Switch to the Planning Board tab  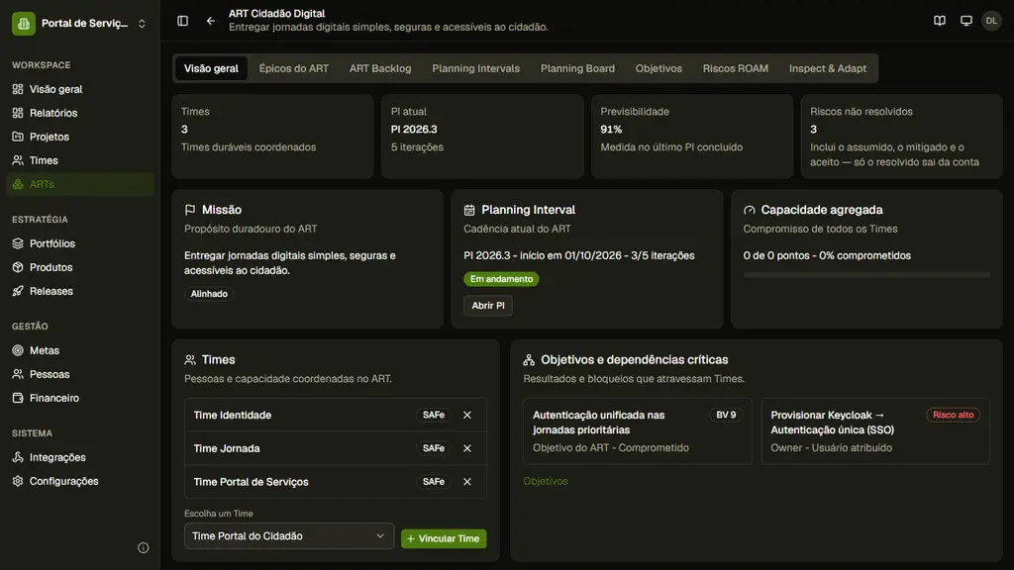tap(577, 68)
